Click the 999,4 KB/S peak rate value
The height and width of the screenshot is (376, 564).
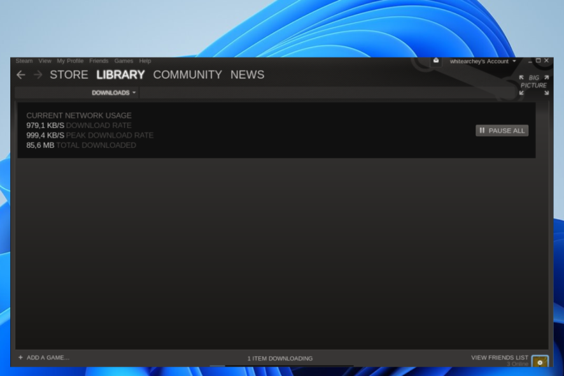[x=45, y=135]
